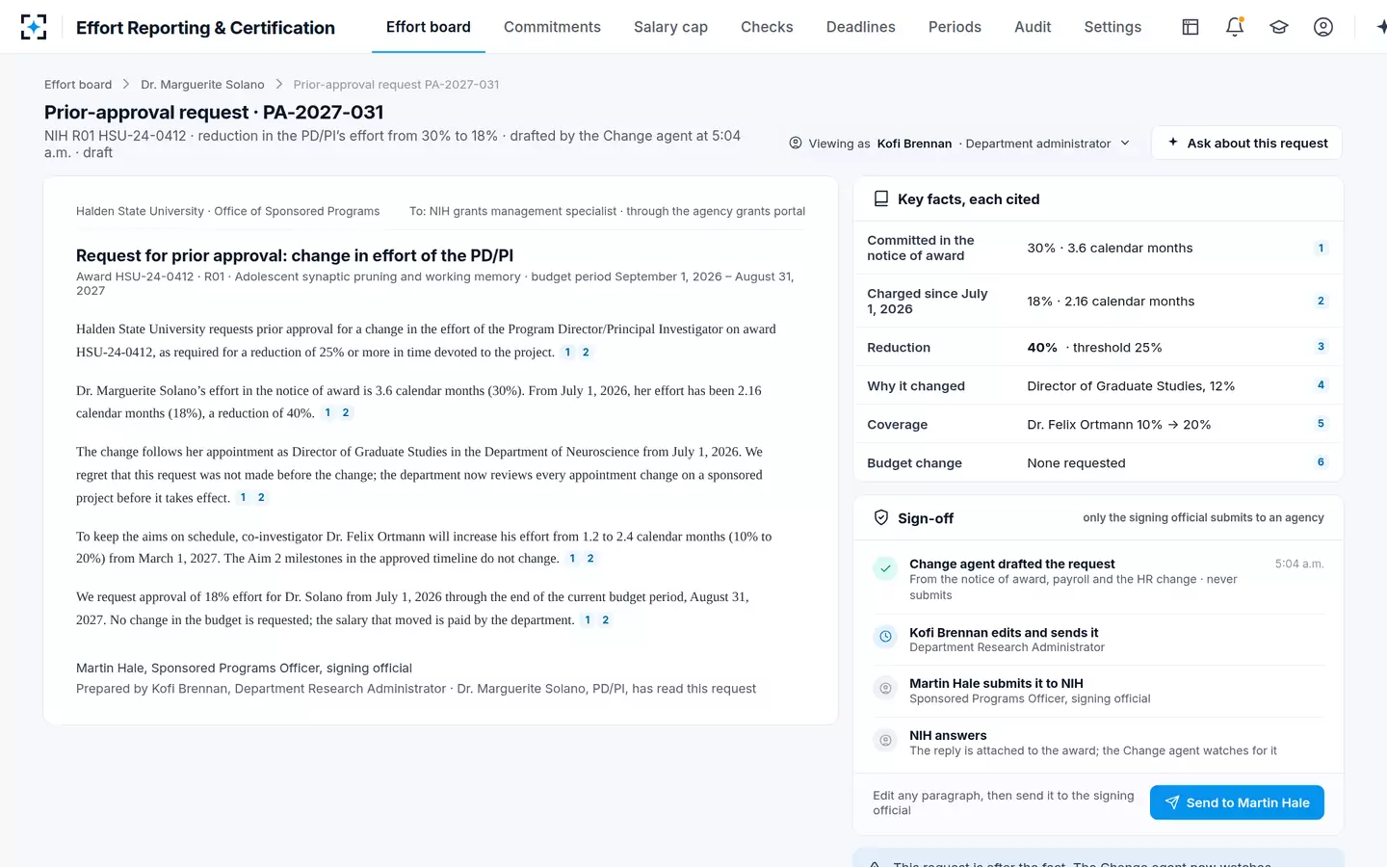
Task: Click the Key facts book icon
Action: (880, 198)
